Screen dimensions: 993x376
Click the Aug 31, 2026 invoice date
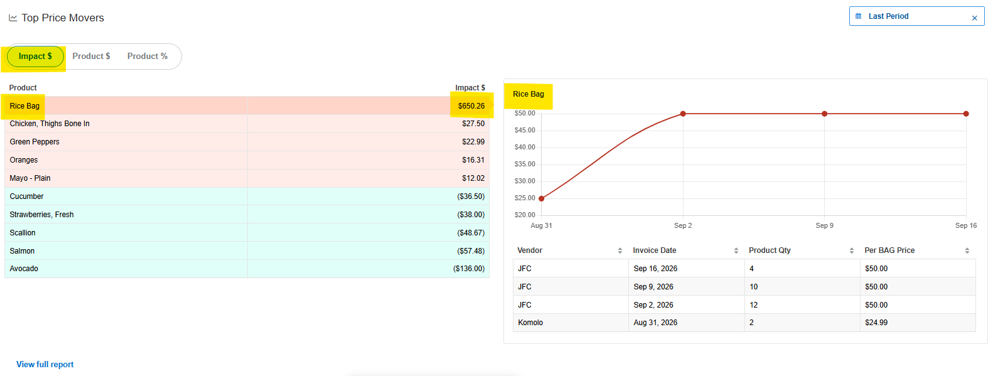pyautogui.click(x=655, y=323)
